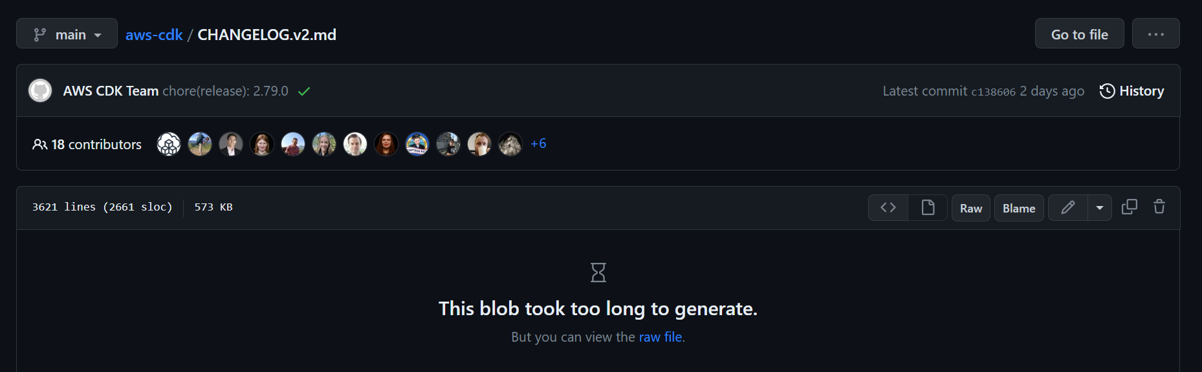Viewport: 1202px width, 372px height.
Task: Click the contributors people icon
Action: click(x=40, y=144)
